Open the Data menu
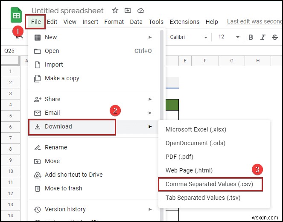 [x=136, y=22]
